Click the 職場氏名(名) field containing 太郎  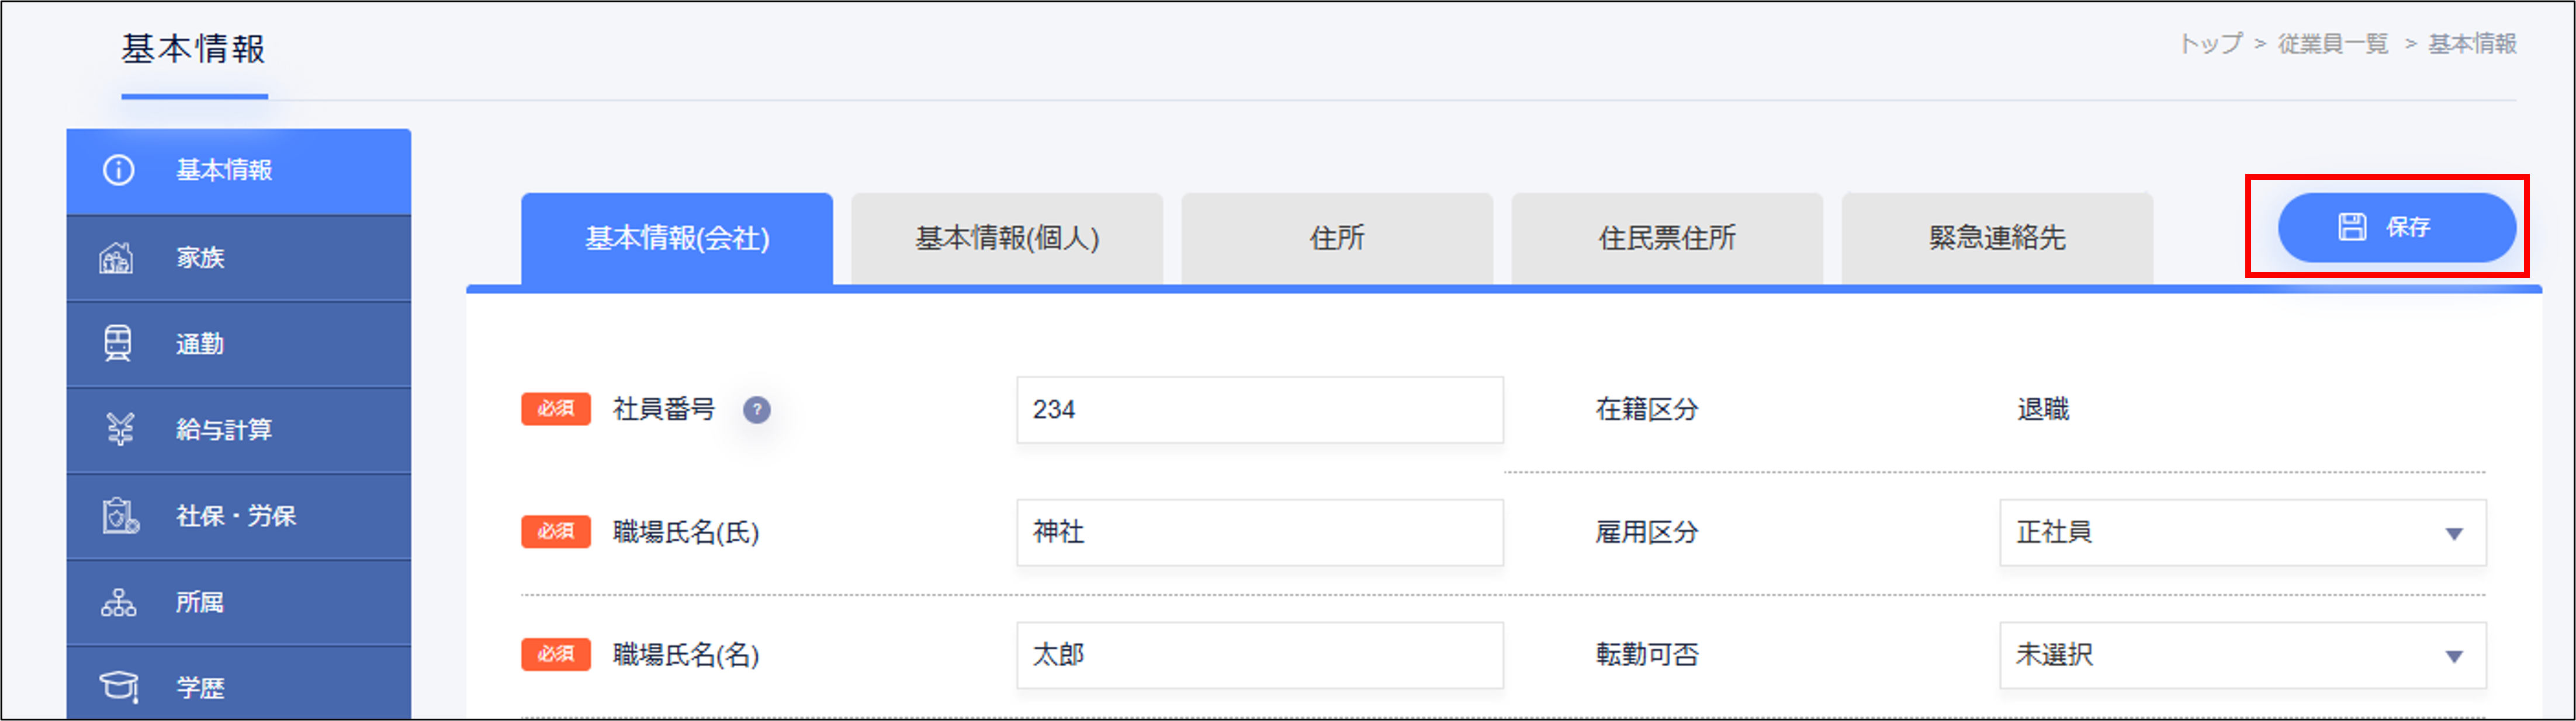(1259, 655)
